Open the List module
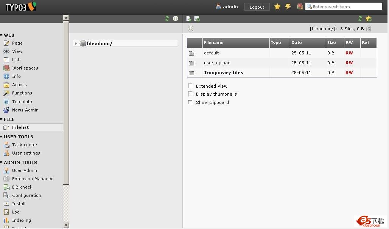Image resolution: width=389 pixels, height=229 pixels. click(x=16, y=60)
